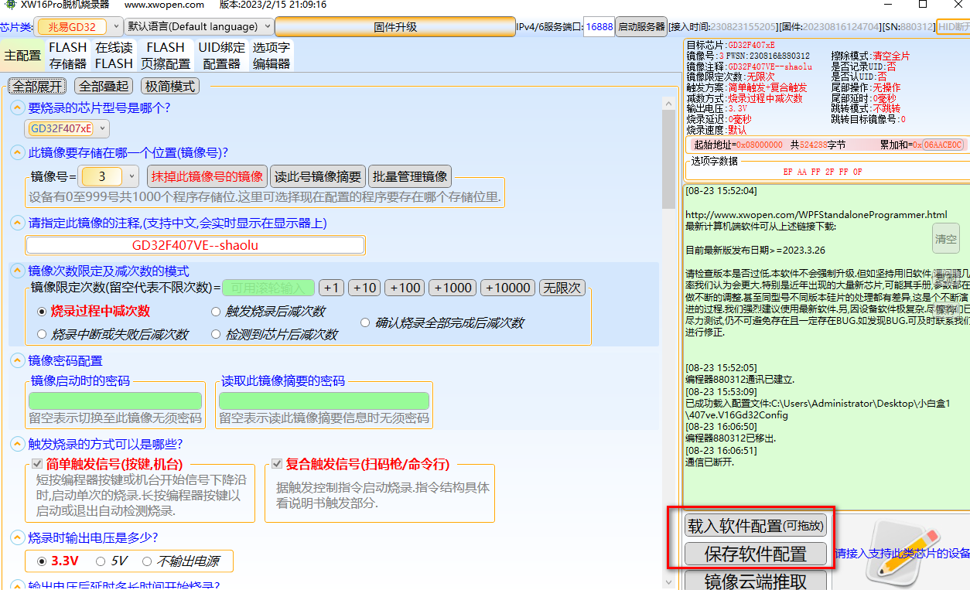Open 在线读 FLASH tab

coord(114,56)
